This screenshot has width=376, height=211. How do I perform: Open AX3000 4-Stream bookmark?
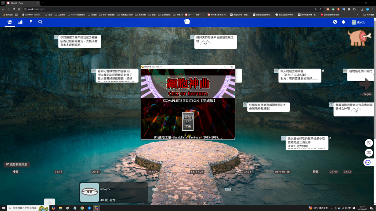coord(32,15)
